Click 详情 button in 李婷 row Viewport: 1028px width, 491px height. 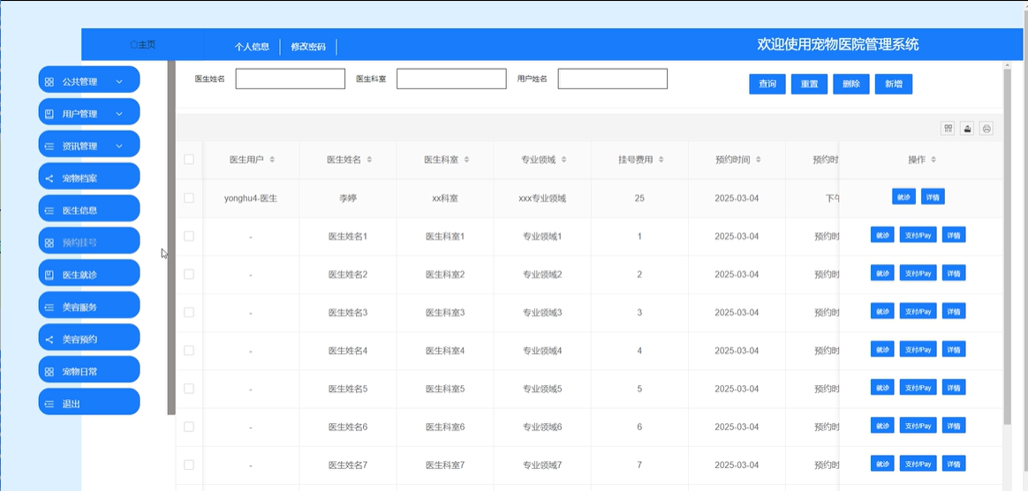click(x=933, y=197)
